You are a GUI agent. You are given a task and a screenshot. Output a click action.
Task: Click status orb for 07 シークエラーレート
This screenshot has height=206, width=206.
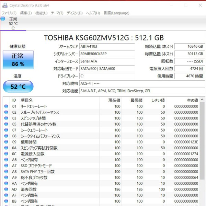(x=6, y=130)
